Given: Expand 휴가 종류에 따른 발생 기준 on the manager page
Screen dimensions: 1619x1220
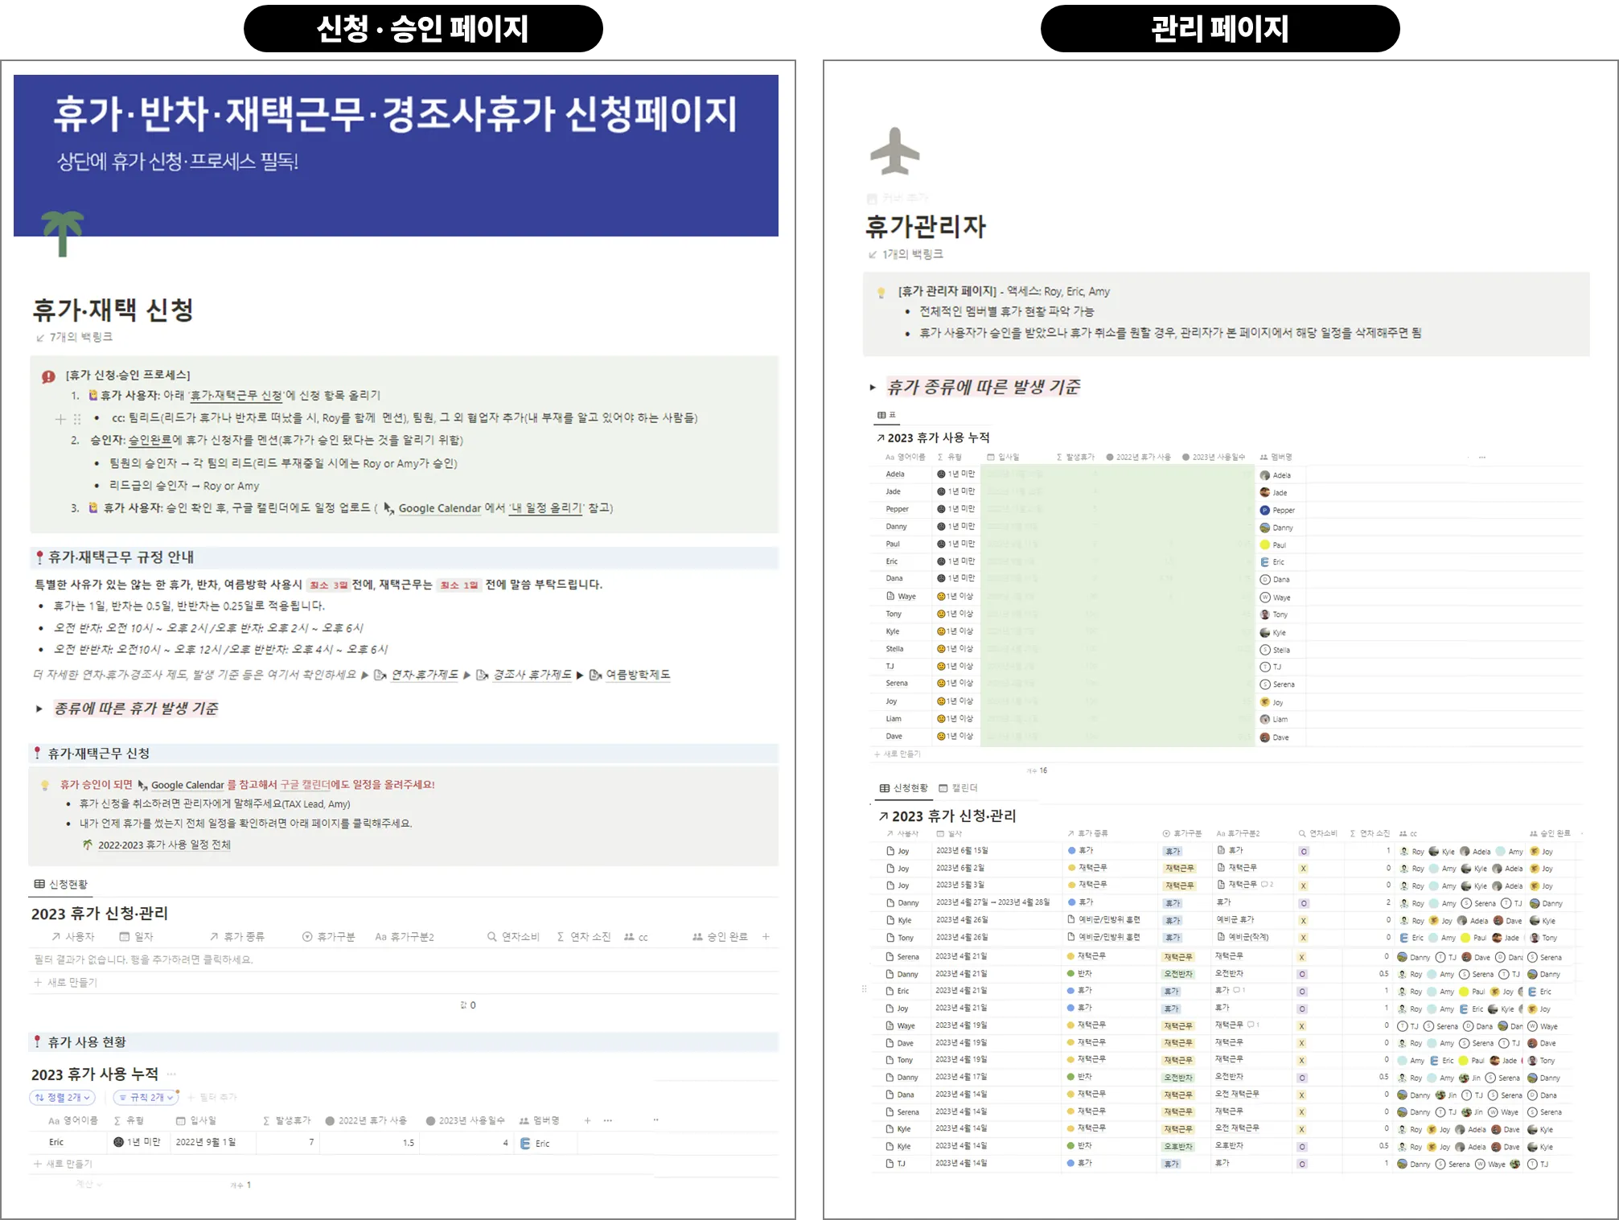Looking at the screenshot, I should click(x=873, y=388).
